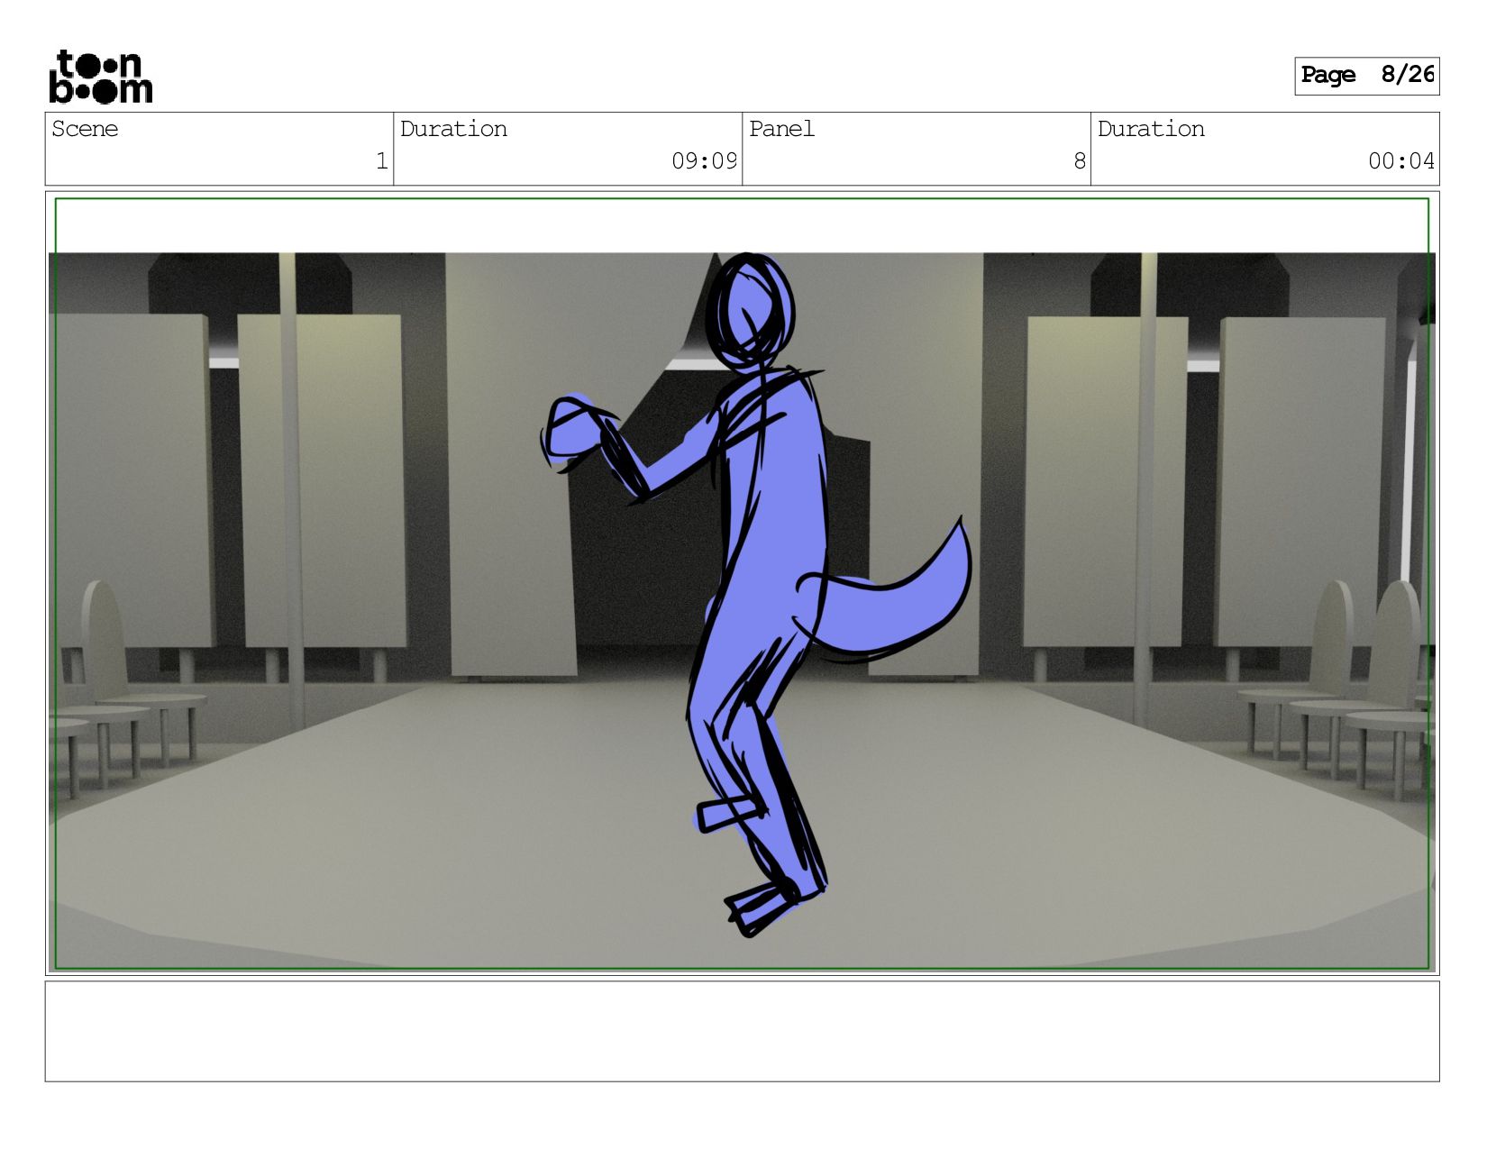Select the Panel label
This screenshot has width=1487, height=1149.
[781, 129]
